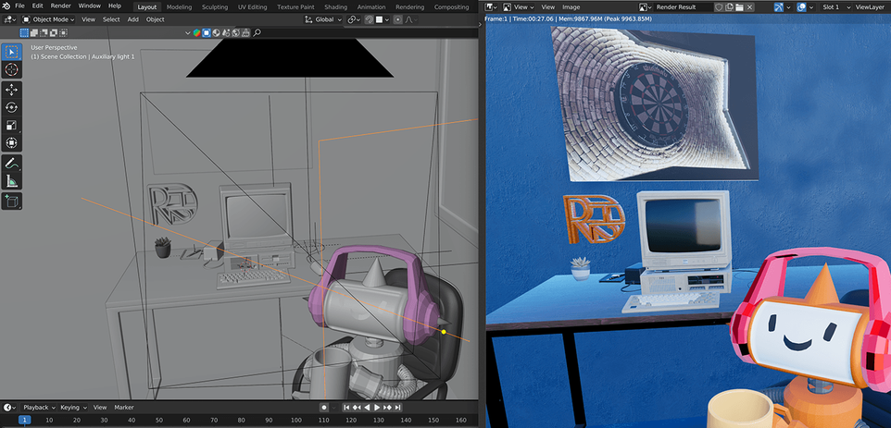Image resolution: width=891 pixels, height=428 pixels.
Task: Pick the Rotate tool
Action: coord(11,107)
